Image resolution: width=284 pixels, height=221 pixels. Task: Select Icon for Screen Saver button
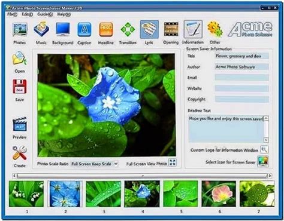point(262,162)
